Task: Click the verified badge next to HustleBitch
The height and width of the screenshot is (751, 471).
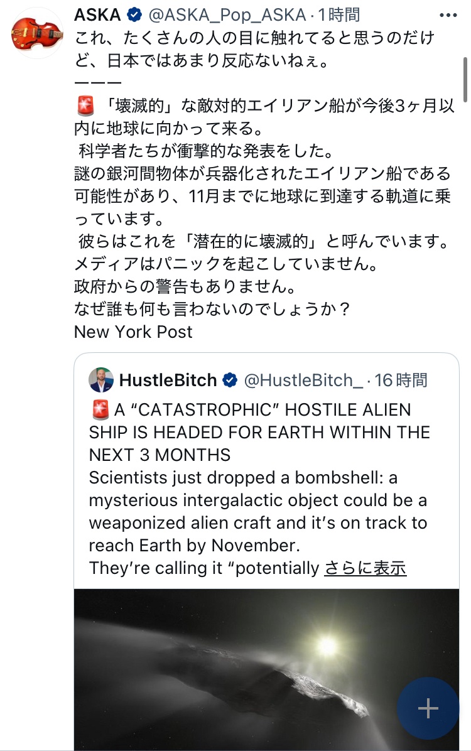Action: click(230, 381)
